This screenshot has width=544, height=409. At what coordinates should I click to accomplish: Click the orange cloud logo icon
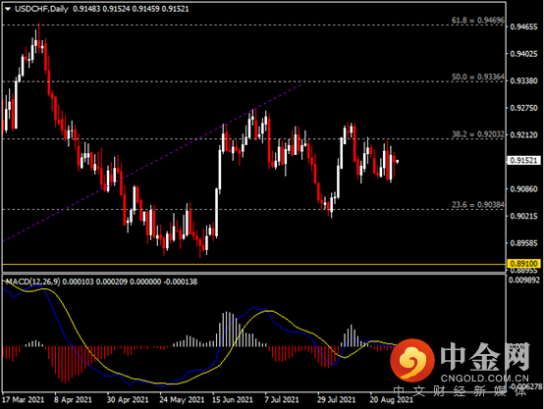pyautogui.click(x=412, y=359)
